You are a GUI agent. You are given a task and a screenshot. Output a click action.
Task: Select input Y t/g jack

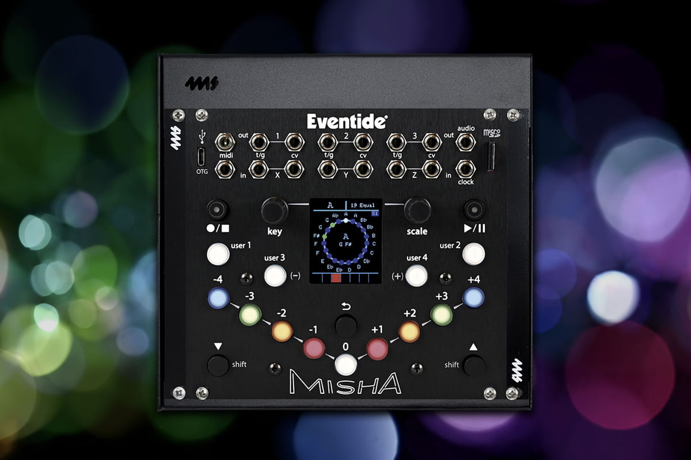pos(328,168)
